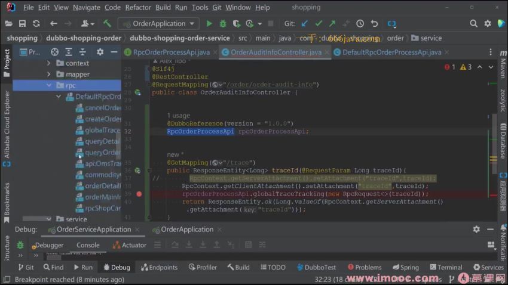Open Debug panel settings gear

476,230
